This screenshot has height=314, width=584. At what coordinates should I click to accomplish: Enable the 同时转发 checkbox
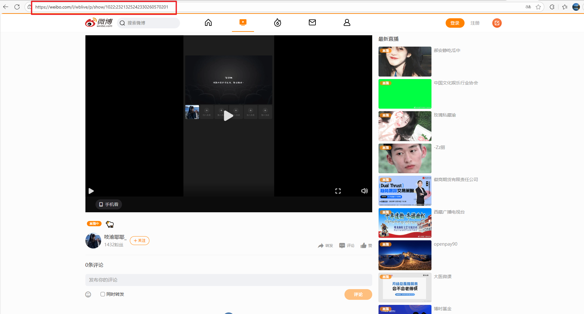pyautogui.click(x=103, y=294)
